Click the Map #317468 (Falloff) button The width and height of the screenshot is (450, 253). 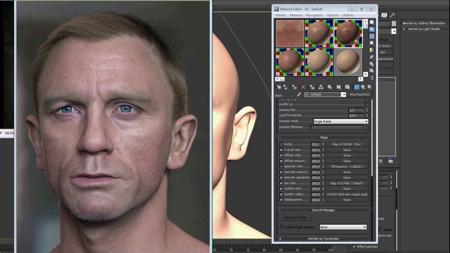[x=347, y=183]
